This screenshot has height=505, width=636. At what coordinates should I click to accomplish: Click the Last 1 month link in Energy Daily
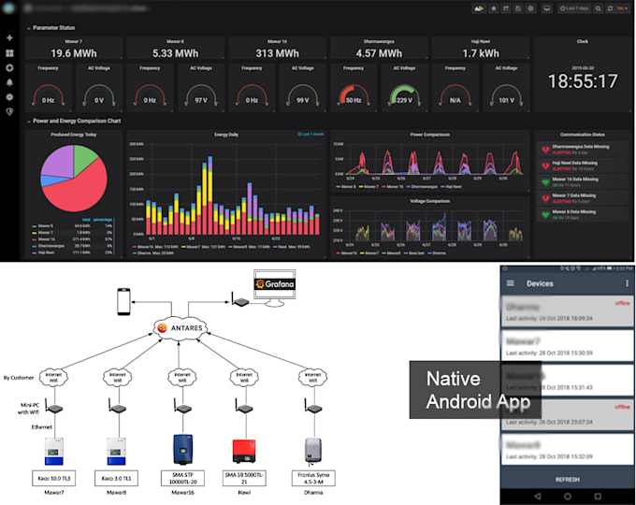click(x=311, y=135)
